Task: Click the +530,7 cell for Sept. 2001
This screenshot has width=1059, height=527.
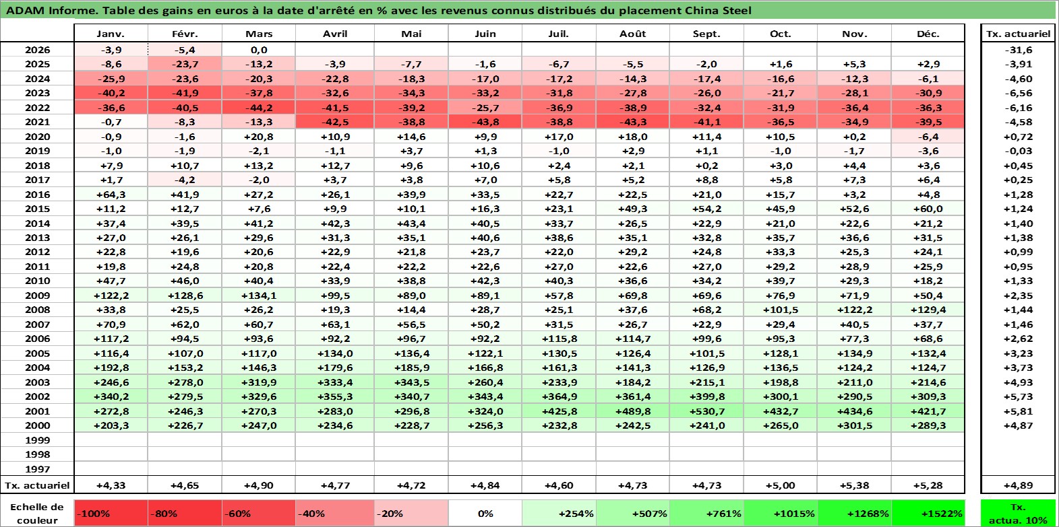Action: pyautogui.click(x=706, y=411)
